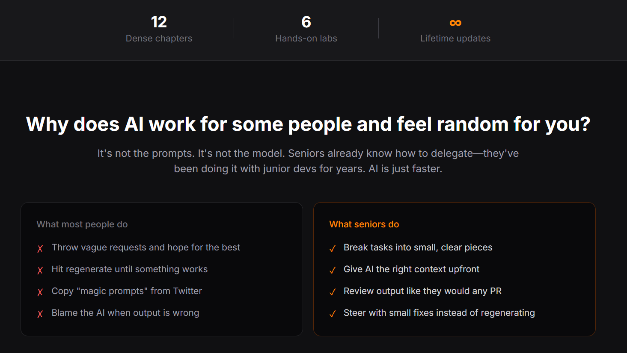Click the 'What seniors do' orange heading

coord(364,224)
